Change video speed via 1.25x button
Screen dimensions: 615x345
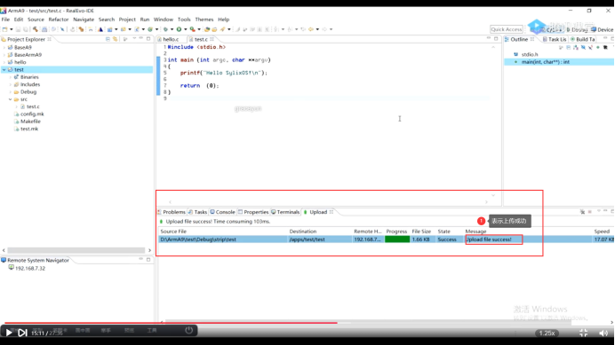click(x=547, y=333)
